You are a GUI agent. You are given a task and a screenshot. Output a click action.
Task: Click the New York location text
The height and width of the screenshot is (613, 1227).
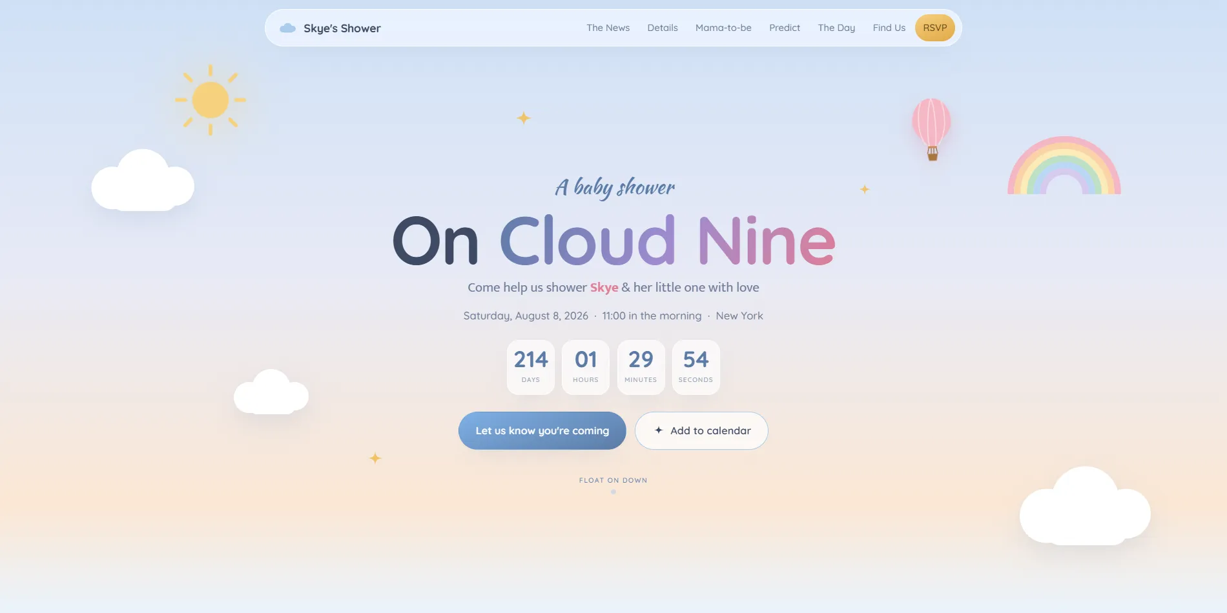pyautogui.click(x=739, y=316)
